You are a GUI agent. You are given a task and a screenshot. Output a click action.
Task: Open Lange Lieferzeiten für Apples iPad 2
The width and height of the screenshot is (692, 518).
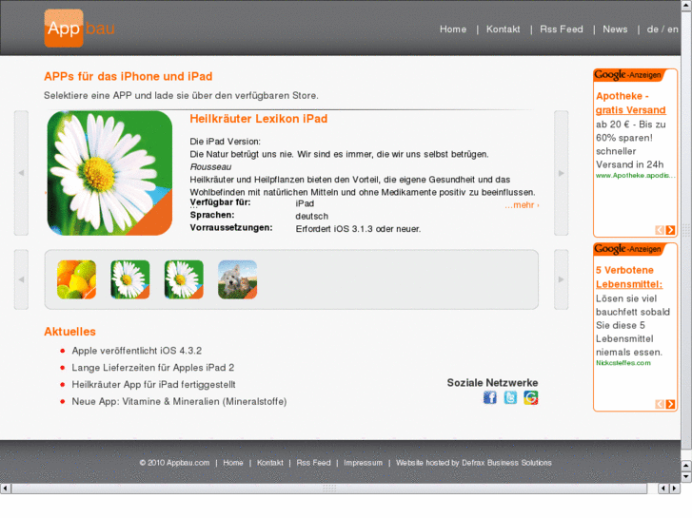tap(153, 367)
